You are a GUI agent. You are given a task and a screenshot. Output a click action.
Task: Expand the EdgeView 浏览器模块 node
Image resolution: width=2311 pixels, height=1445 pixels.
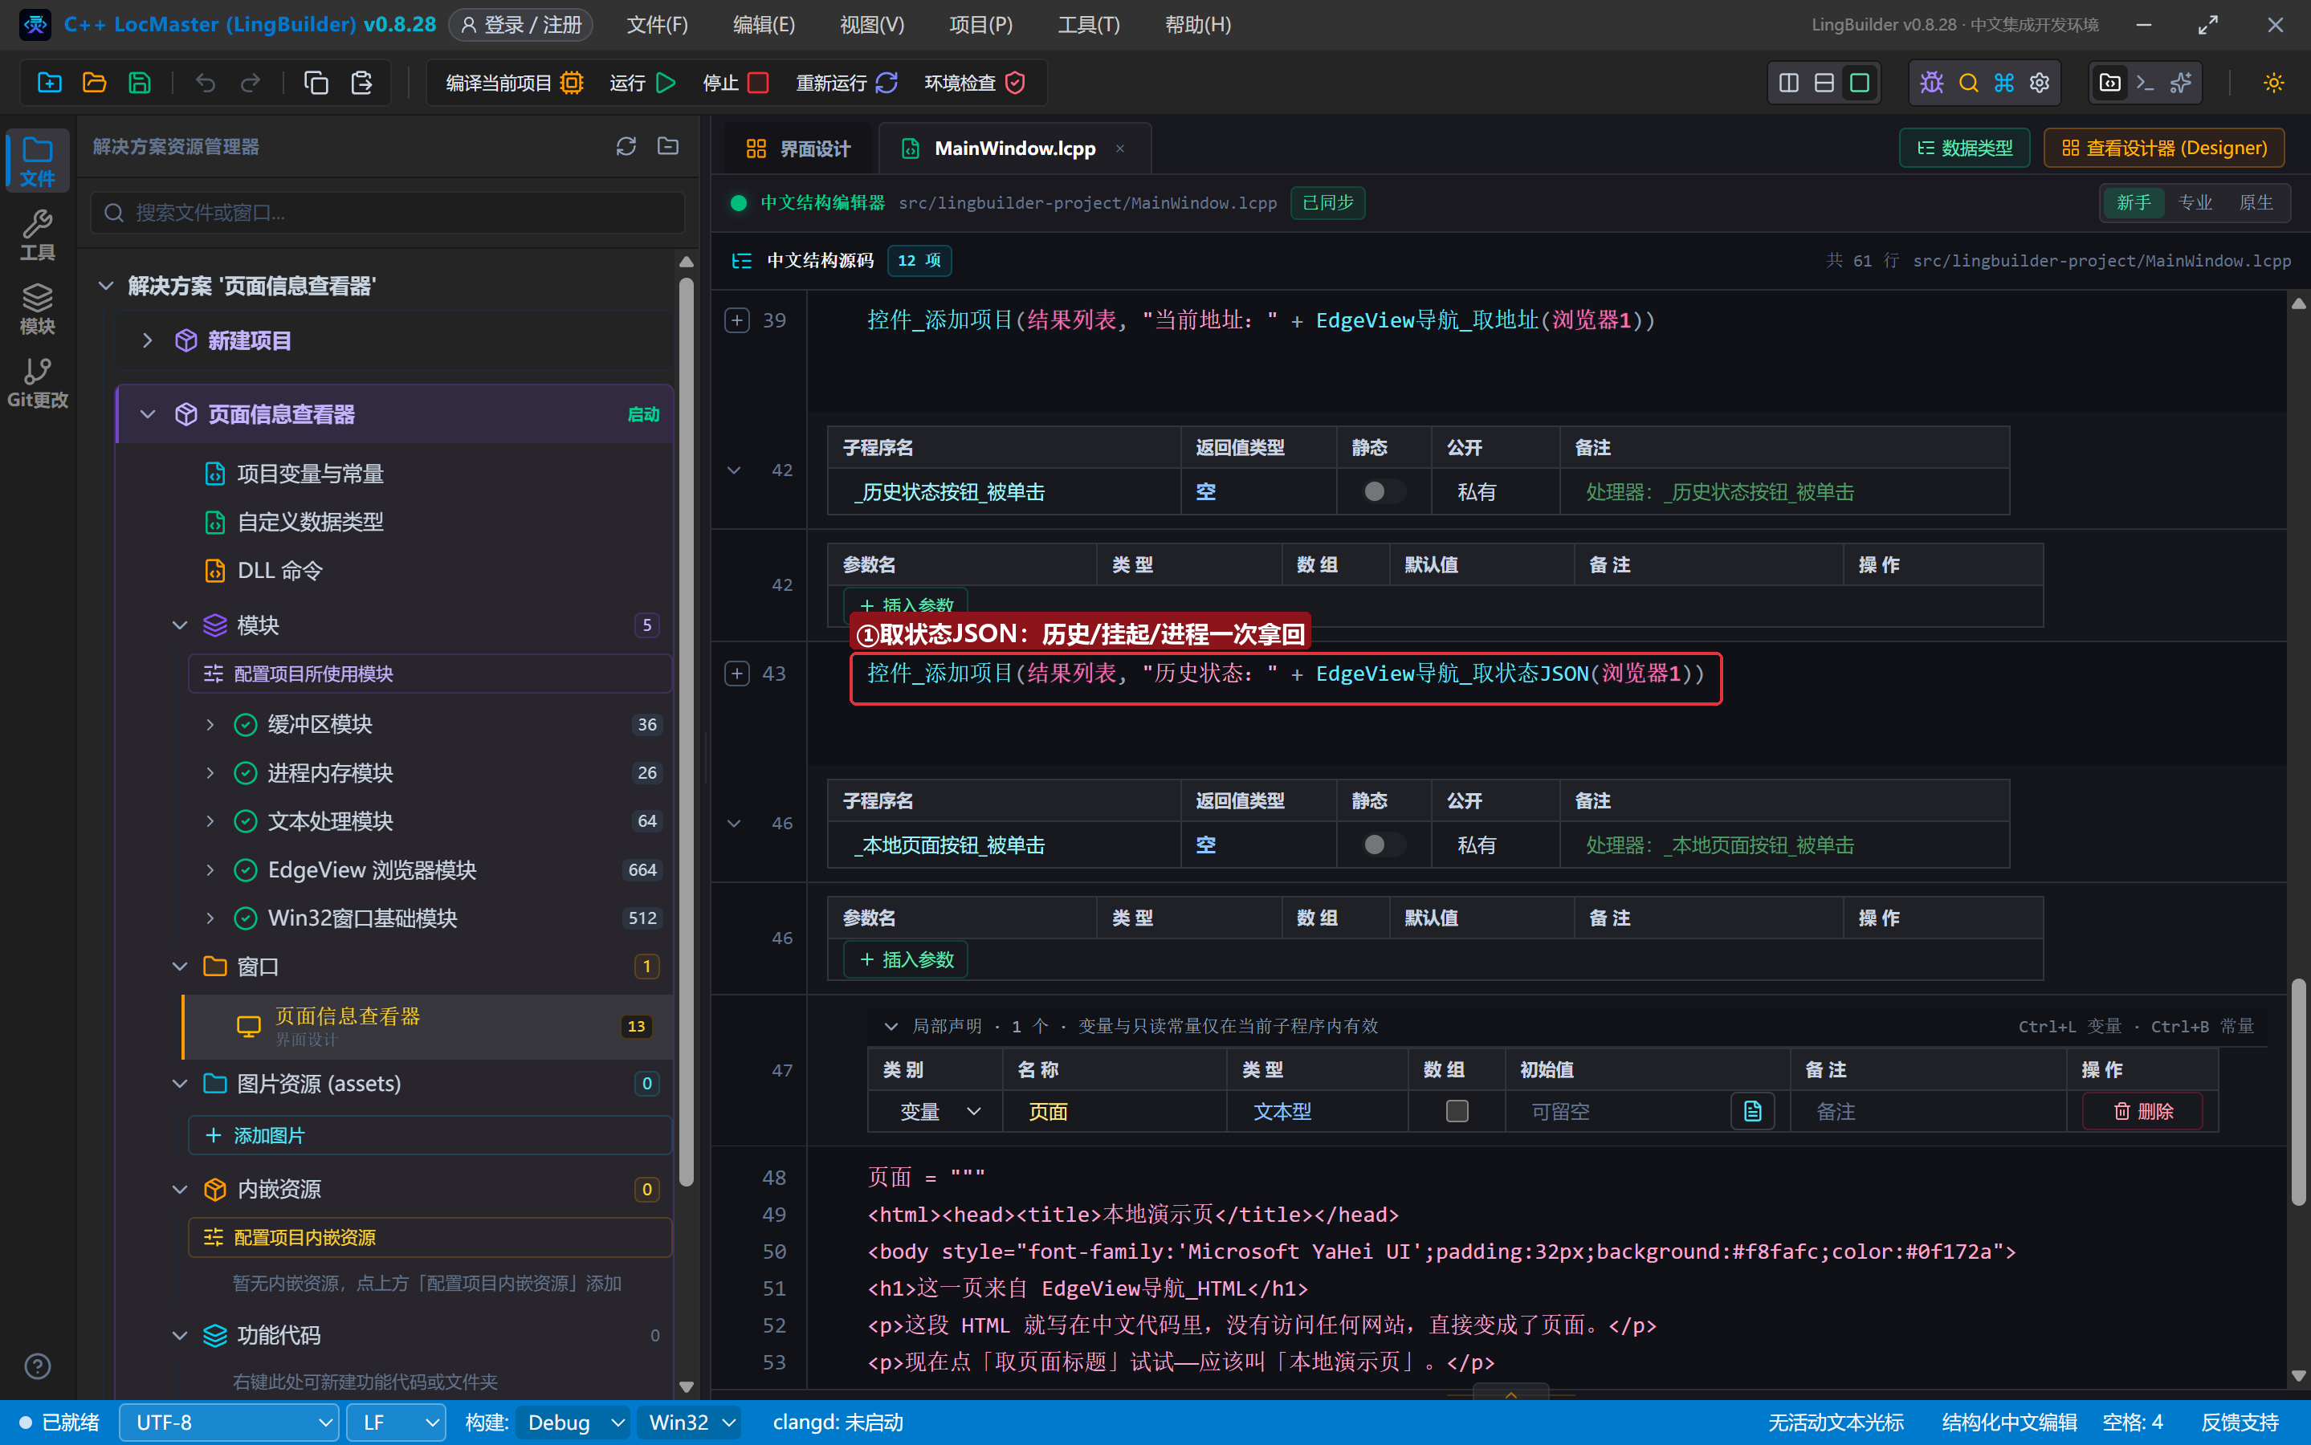point(210,869)
